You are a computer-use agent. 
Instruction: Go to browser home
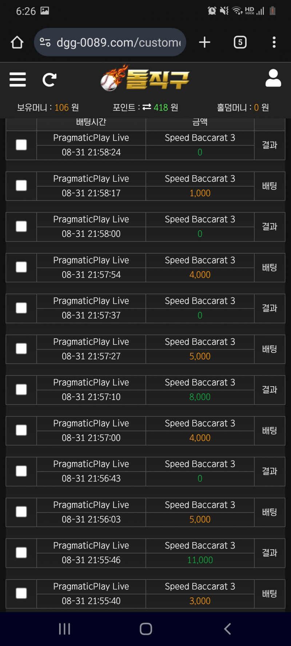coord(17,42)
